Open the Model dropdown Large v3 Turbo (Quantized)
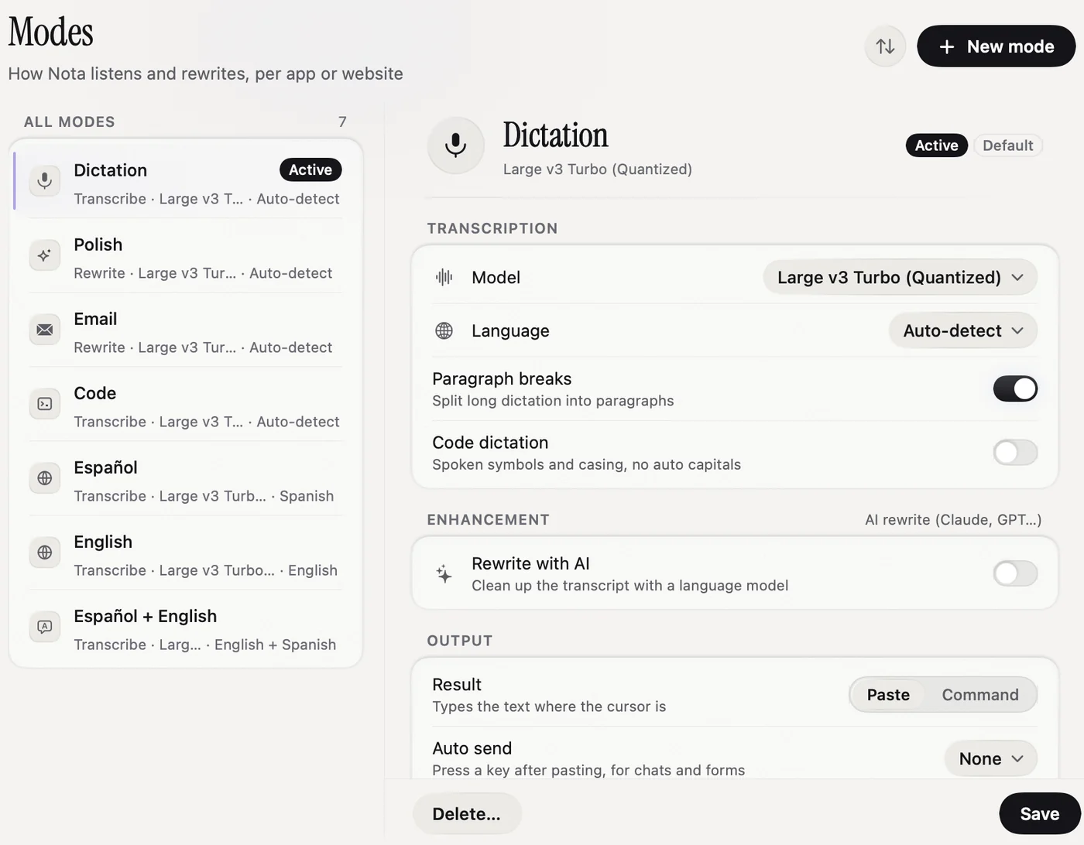1084x845 pixels. (x=900, y=277)
